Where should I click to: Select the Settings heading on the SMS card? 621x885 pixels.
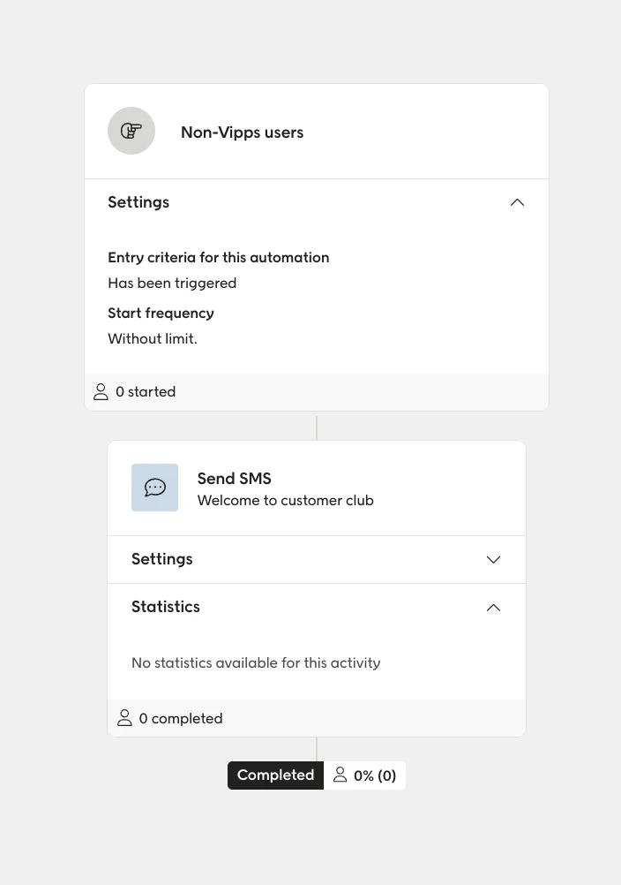click(x=161, y=559)
